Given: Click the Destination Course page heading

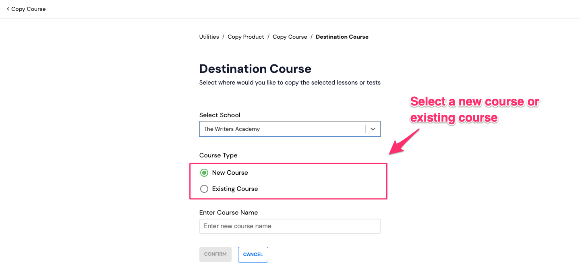Looking at the screenshot, I should pyautogui.click(x=255, y=69).
